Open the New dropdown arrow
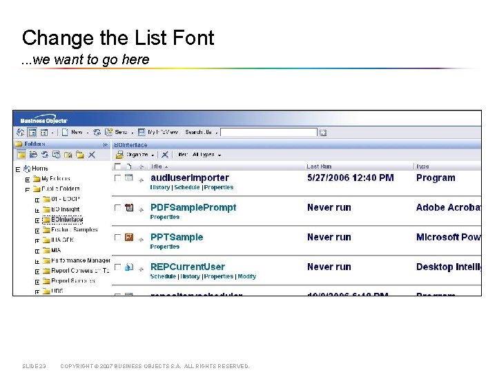The image size is (497, 373). 88,133
